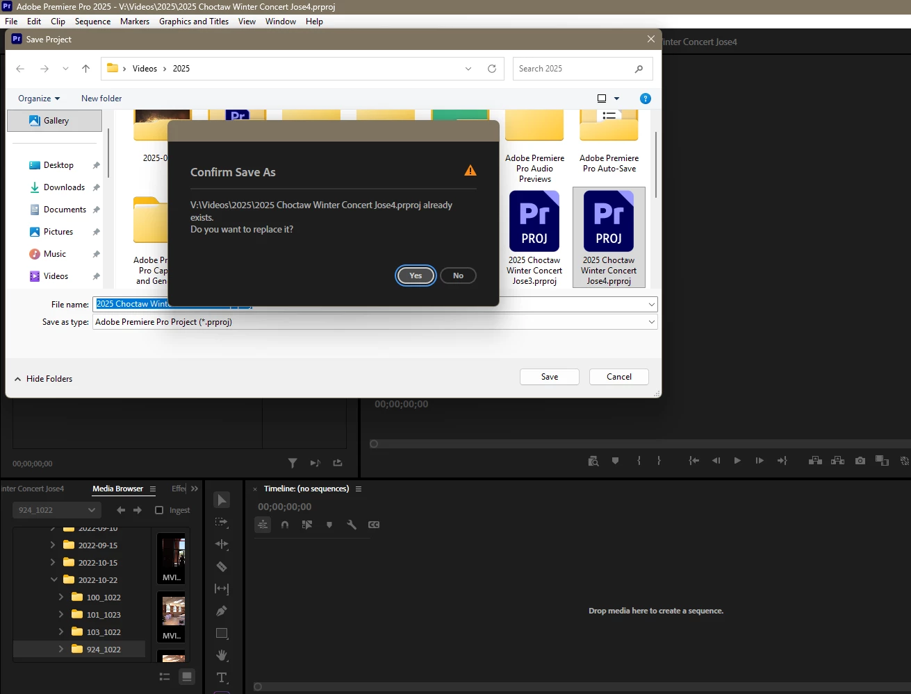Open timeline display settings wrench

click(x=352, y=525)
